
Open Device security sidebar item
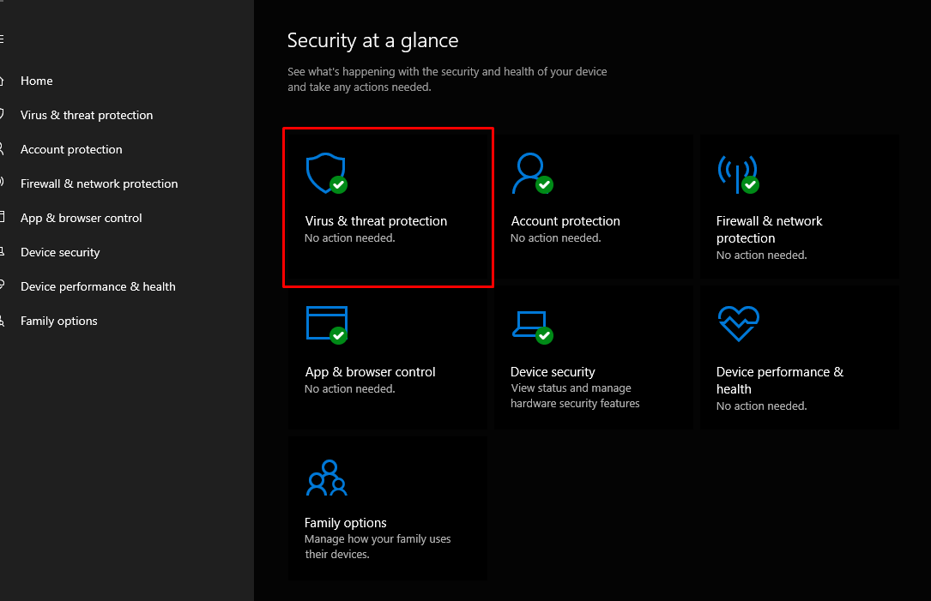tap(60, 253)
